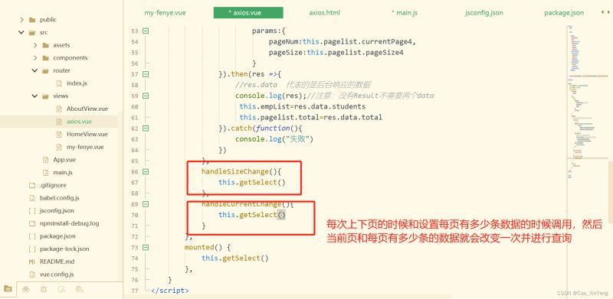Screen dimensions: 613x299
Task: Open the project explorer folder icon
Action: [x=8, y=289]
